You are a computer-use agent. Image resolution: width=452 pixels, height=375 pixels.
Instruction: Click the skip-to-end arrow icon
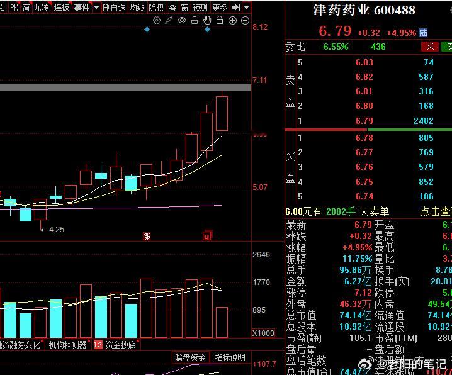point(236,8)
